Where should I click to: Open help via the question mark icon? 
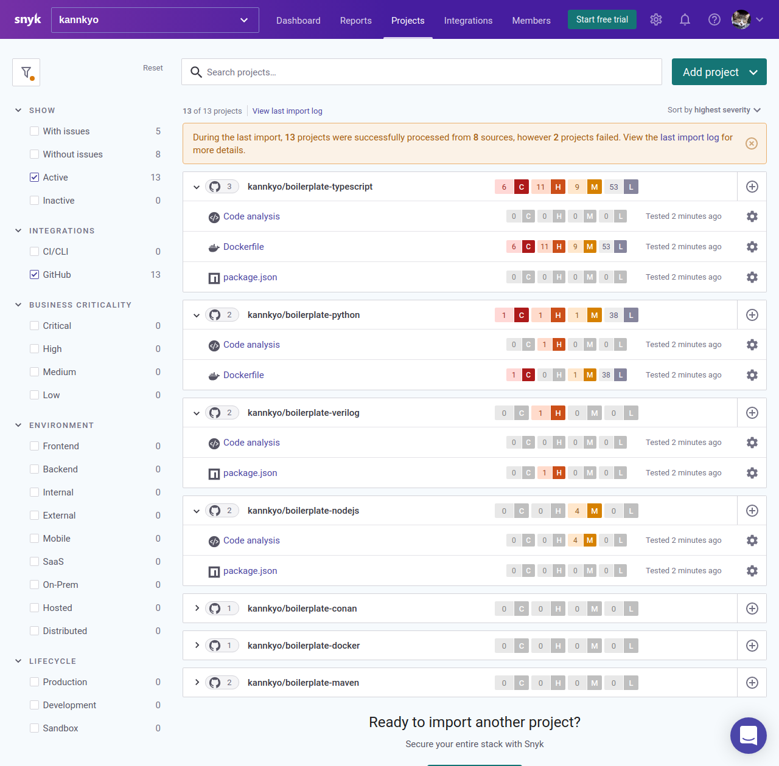click(x=714, y=19)
